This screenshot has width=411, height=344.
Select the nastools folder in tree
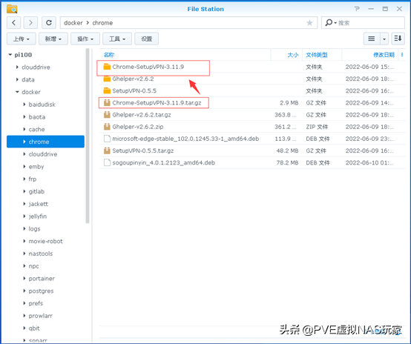pyautogui.click(x=41, y=254)
